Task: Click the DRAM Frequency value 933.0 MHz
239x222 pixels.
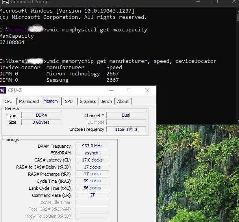Action: (x=93, y=146)
